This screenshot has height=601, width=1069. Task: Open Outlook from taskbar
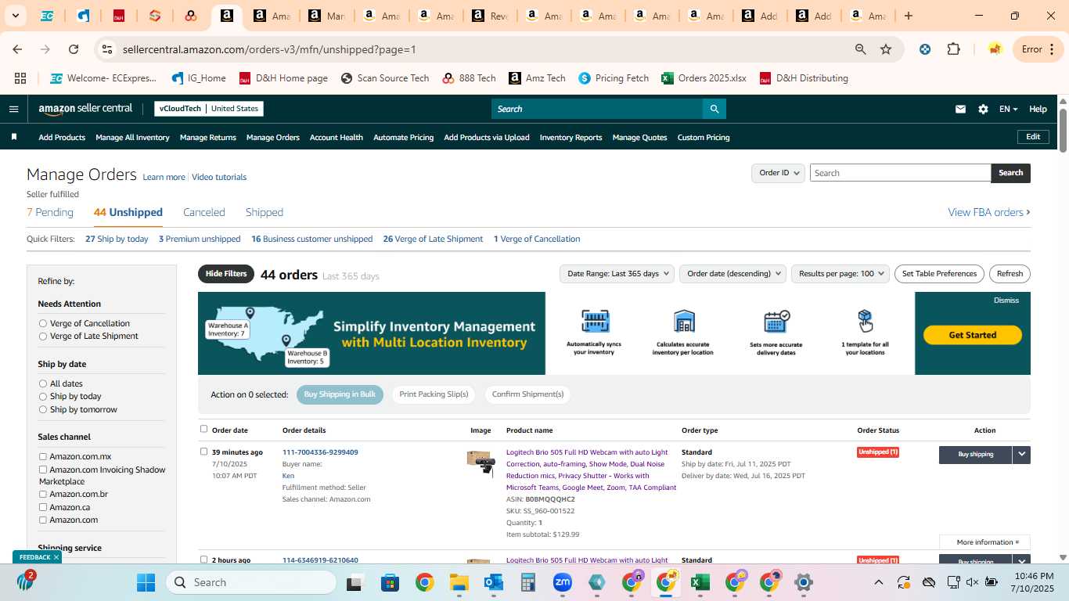pyautogui.click(x=493, y=582)
